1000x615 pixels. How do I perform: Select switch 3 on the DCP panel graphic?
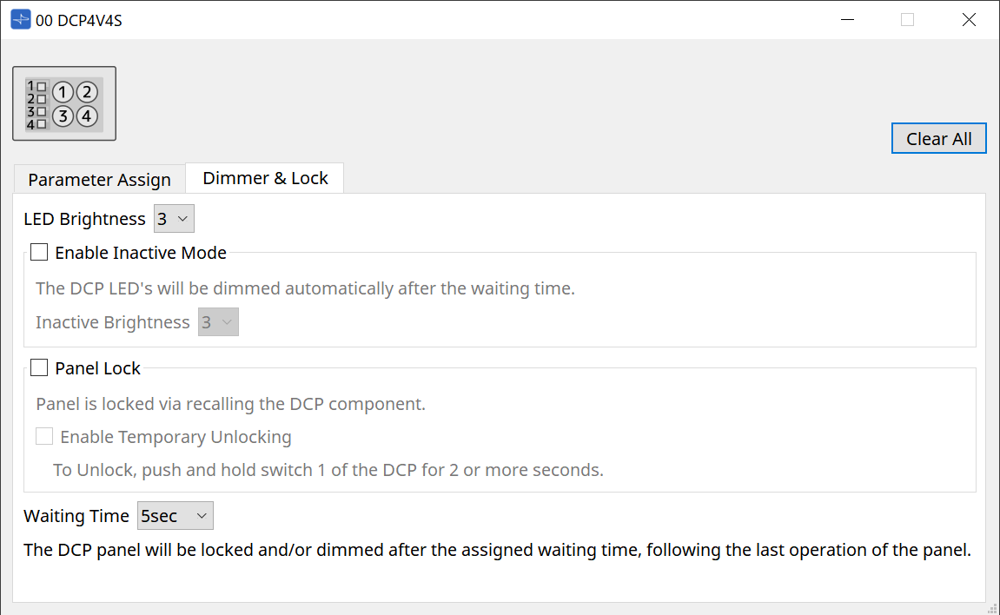click(x=62, y=114)
